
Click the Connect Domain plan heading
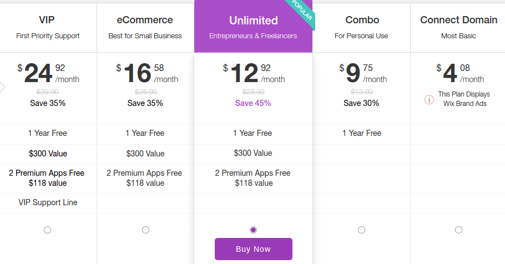tap(458, 20)
